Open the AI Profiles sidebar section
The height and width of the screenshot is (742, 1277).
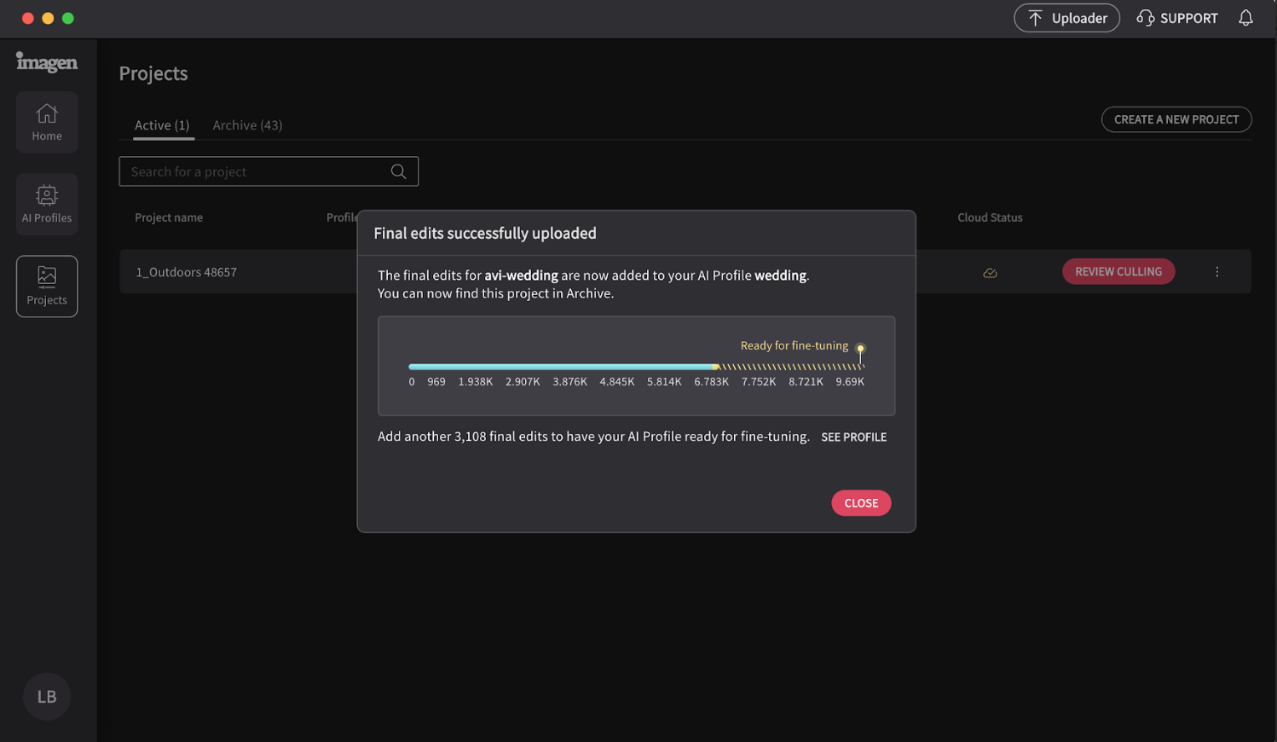(x=47, y=205)
